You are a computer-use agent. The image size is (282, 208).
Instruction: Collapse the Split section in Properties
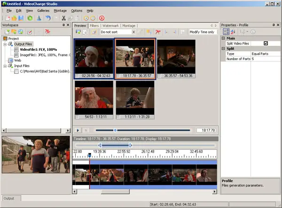click(x=224, y=48)
